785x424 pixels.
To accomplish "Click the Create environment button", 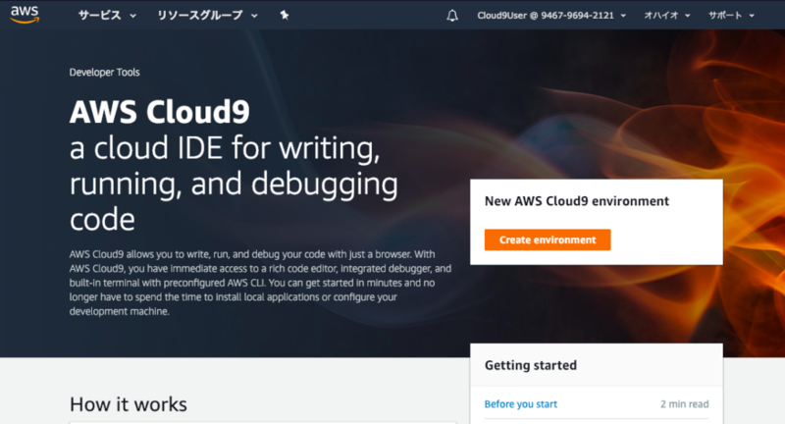I will (548, 239).
